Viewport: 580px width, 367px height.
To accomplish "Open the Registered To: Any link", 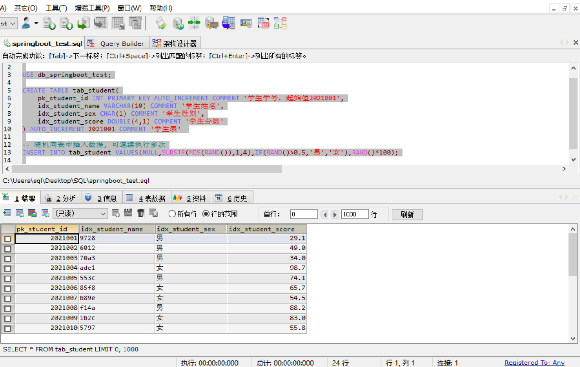I will (534, 363).
